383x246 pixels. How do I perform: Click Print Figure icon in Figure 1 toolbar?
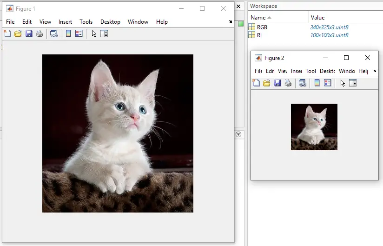pyautogui.click(x=40, y=33)
